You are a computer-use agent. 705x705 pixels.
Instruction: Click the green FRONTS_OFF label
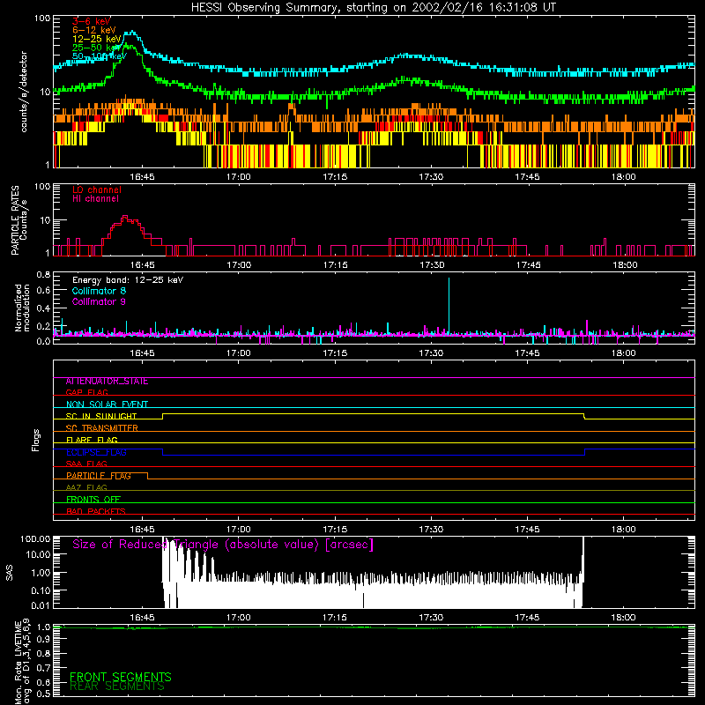tap(93, 500)
